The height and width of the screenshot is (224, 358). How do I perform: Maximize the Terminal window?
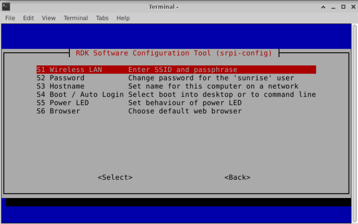(x=343, y=7)
